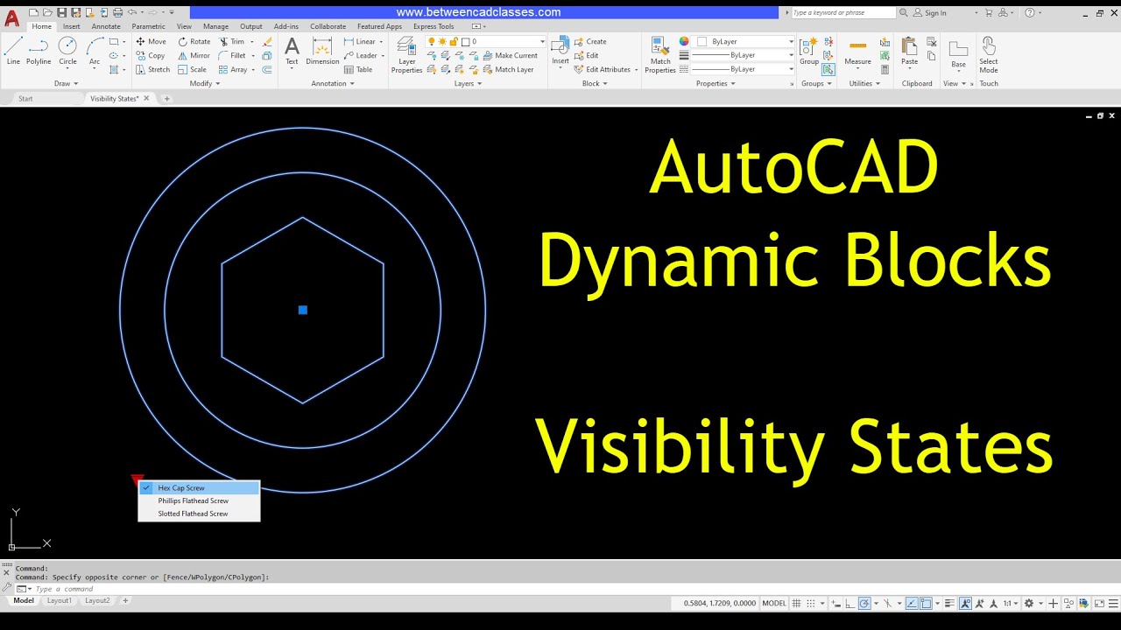Click Edit Attributes button
1121x630 pixels.
602,69
